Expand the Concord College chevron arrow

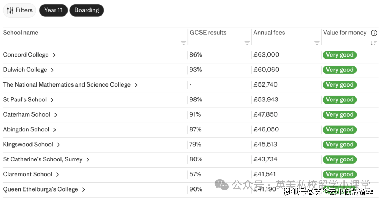pos(54,55)
